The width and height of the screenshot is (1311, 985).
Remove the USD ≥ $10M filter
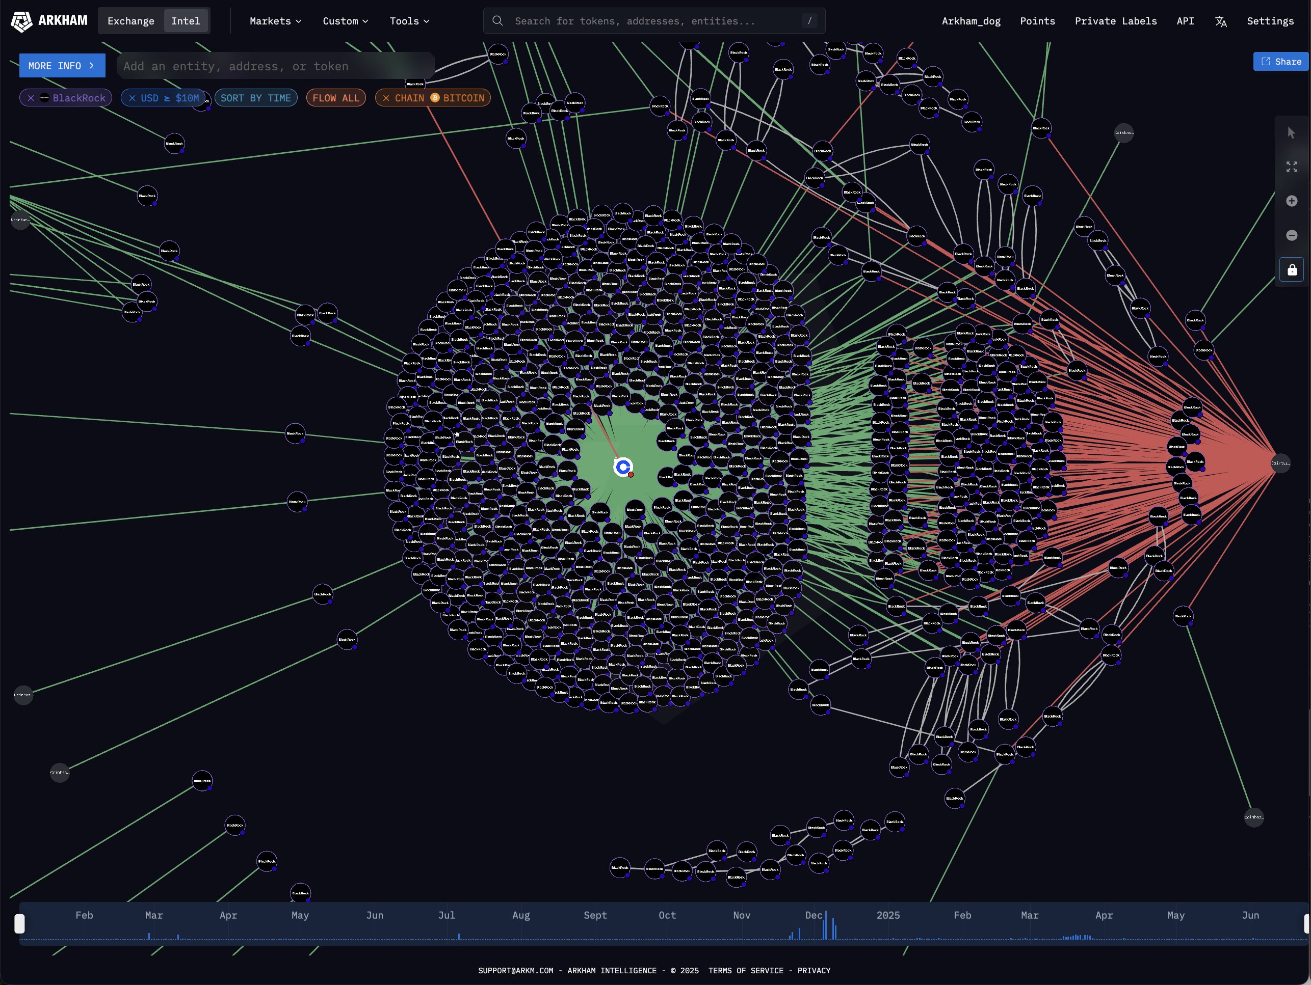click(132, 98)
